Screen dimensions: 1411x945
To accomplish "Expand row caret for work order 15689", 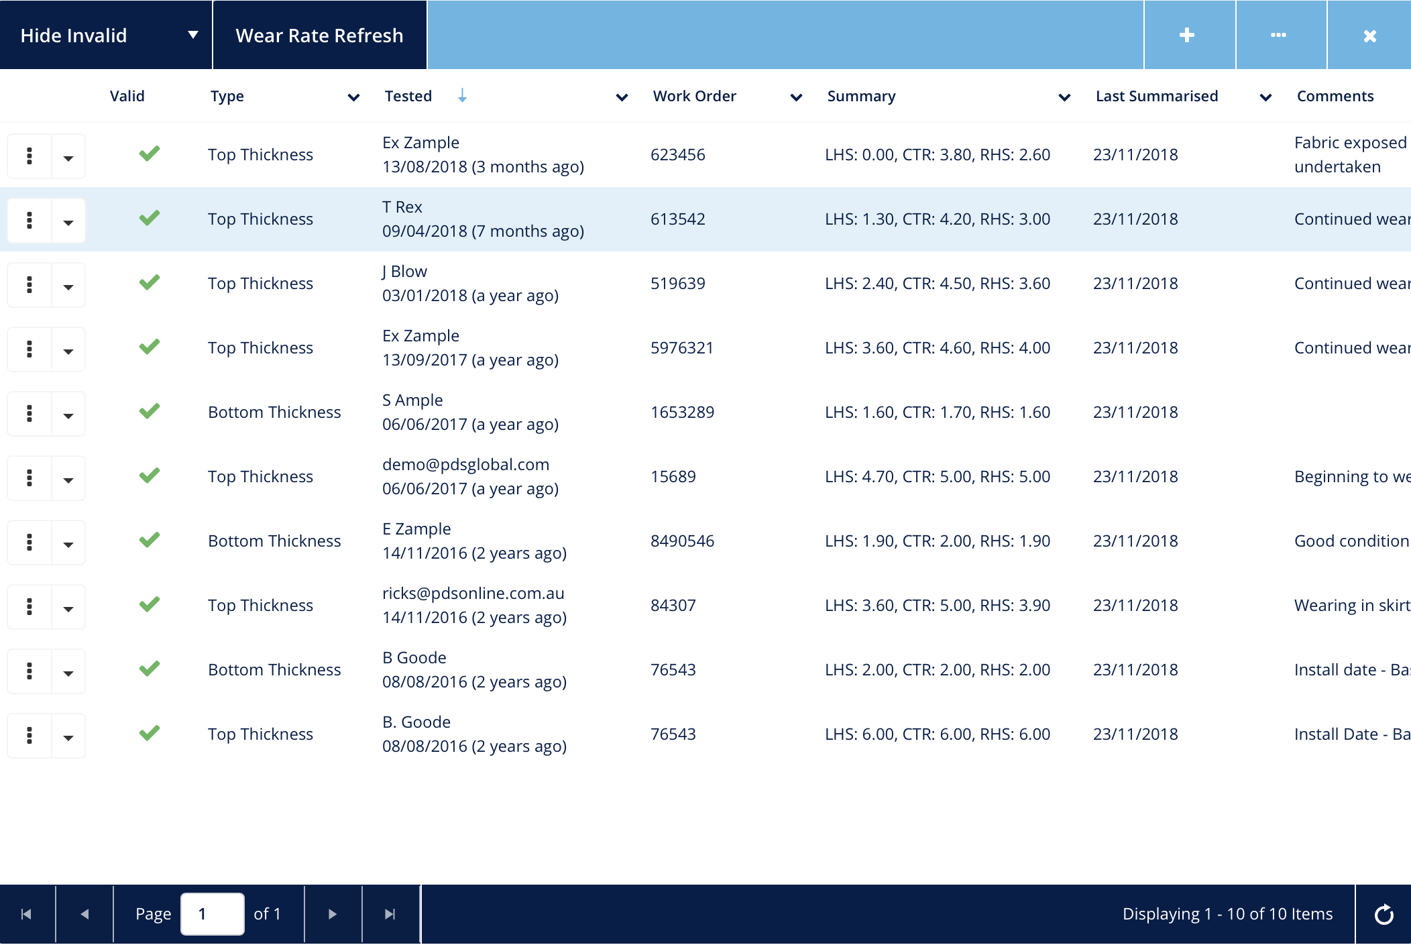I will point(68,479).
